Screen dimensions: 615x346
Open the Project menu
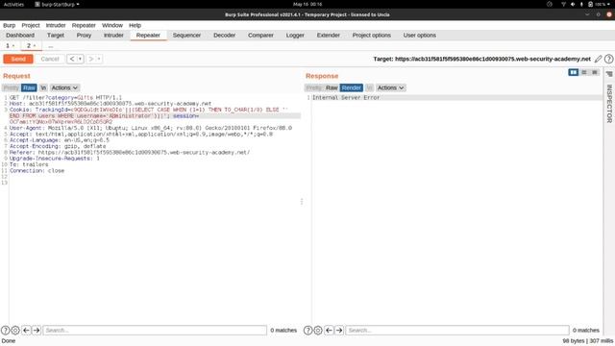(x=31, y=25)
